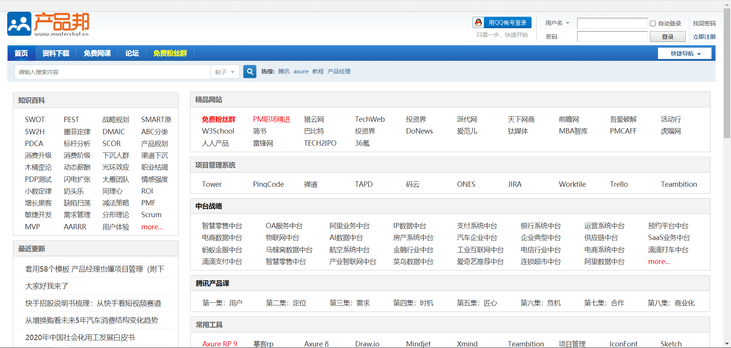Open the Tower project management link
The height and width of the screenshot is (348, 731).
[212, 184]
